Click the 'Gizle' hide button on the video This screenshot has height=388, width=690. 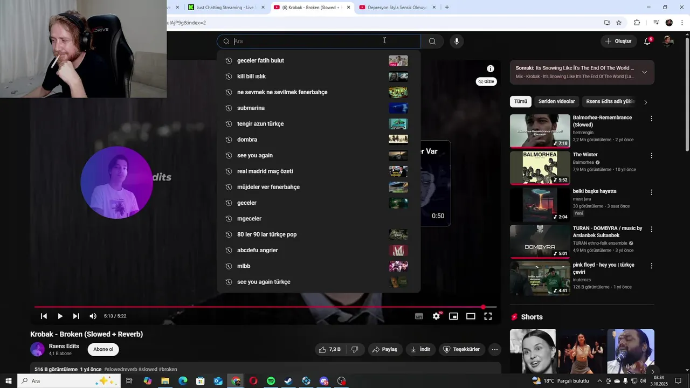(486, 81)
